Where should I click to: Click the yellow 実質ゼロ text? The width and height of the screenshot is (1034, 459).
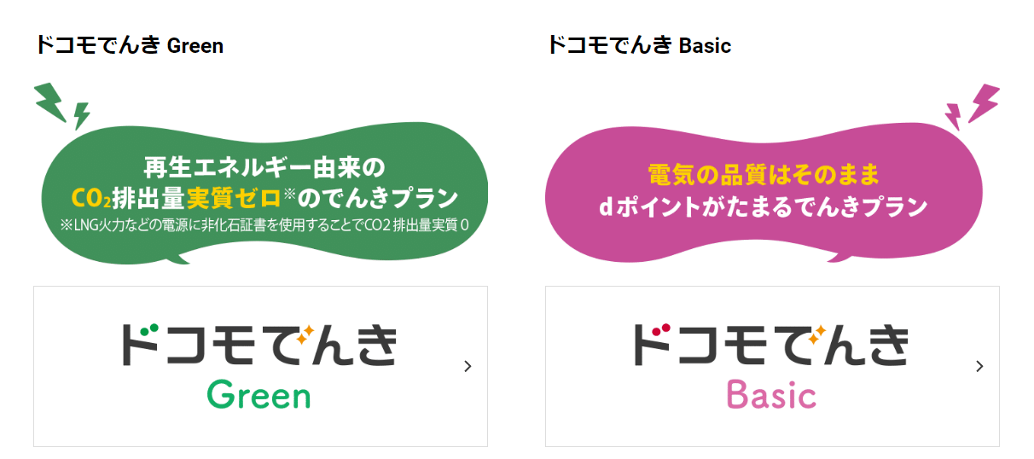[234, 198]
